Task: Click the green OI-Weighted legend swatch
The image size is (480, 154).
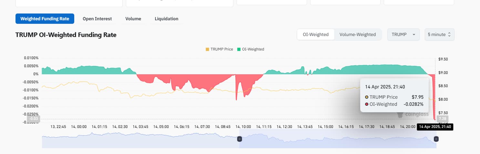Action: pyautogui.click(x=239, y=49)
